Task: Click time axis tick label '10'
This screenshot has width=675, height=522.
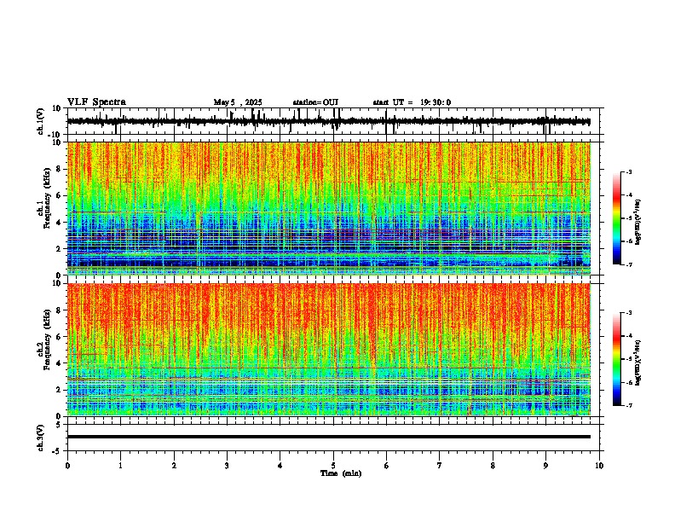Action: 599,466
